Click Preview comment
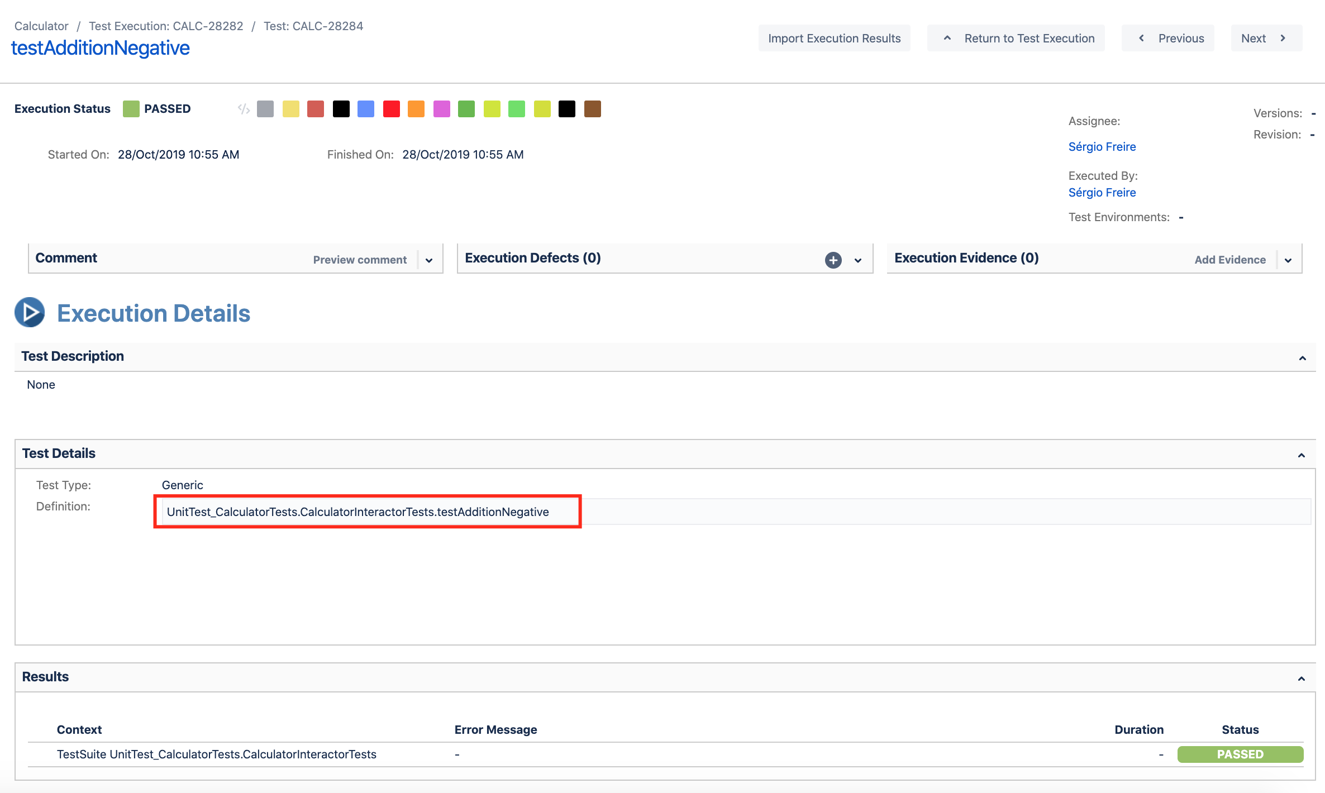 pos(360,260)
